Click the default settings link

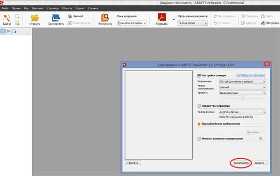(251, 75)
